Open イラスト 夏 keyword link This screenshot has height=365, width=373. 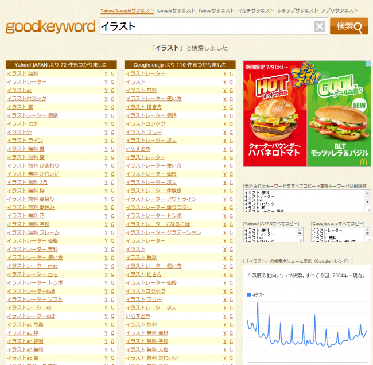[x=20, y=107]
